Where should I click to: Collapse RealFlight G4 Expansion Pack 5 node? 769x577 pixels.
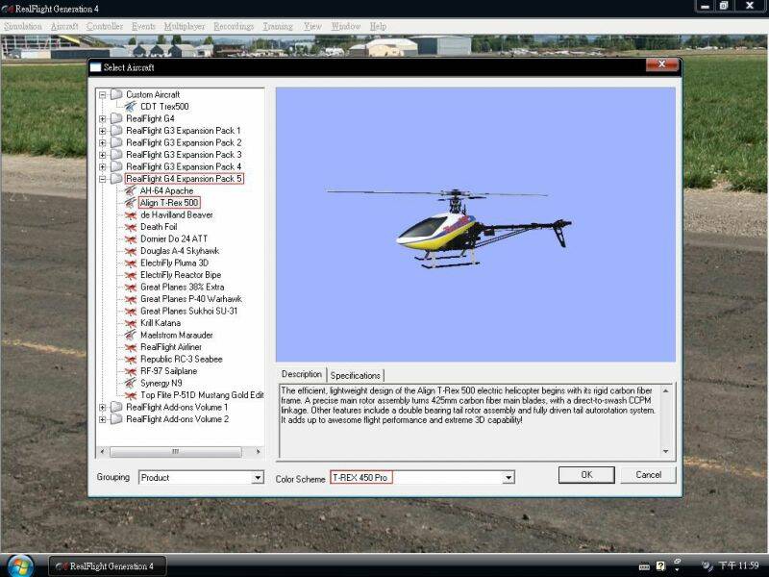103,179
